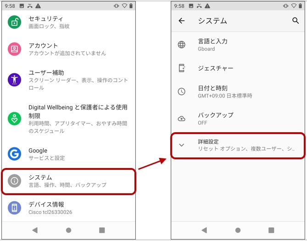The height and width of the screenshot is (241, 307).
Task: Tap the purple accessibility icon
Action: pos(15,80)
